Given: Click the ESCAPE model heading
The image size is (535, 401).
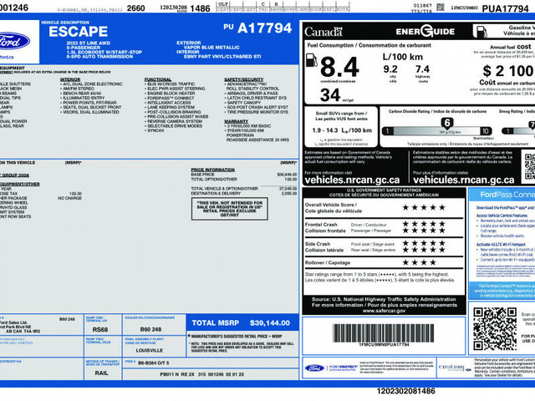Looking at the screenshot, I should tap(78, 32).
